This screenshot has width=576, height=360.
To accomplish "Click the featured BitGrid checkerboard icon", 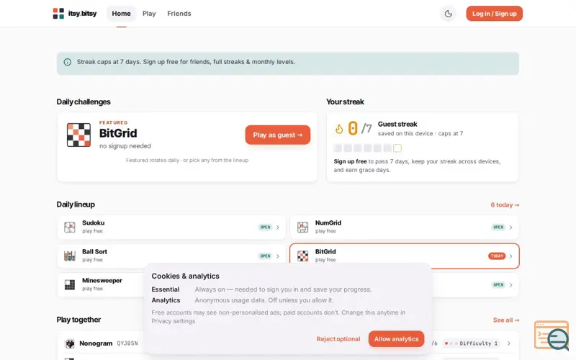I will [78, 135].
